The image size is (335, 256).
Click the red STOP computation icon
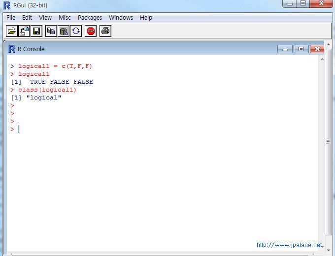click(91, 31)
